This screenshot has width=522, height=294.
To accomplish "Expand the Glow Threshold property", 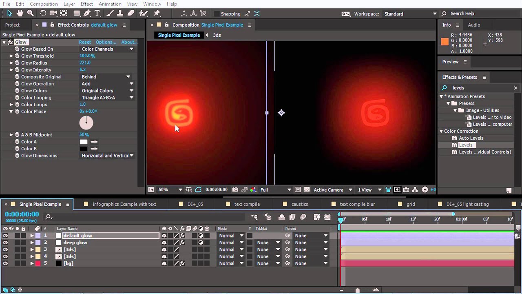I will tap(11, 56).
